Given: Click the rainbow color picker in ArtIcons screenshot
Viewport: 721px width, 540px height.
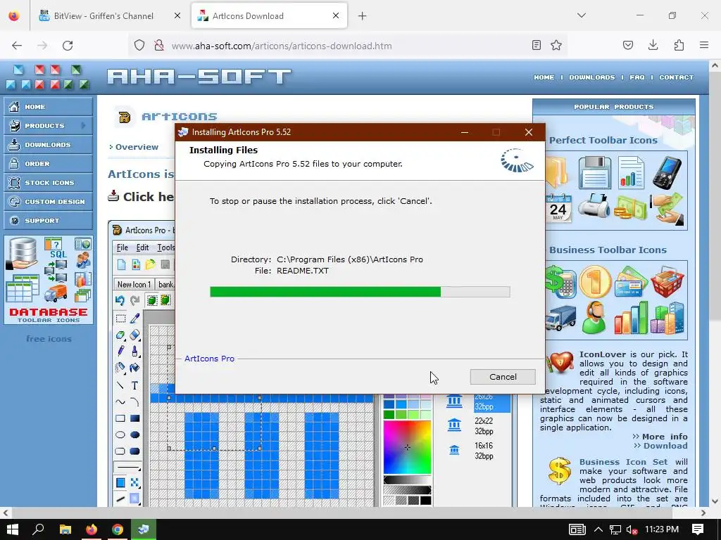Looking at the screenshot, I should click(407, 446).
